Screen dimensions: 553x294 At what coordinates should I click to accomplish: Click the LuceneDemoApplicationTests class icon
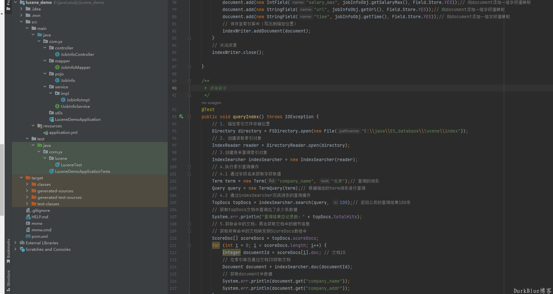click(51, 172)
